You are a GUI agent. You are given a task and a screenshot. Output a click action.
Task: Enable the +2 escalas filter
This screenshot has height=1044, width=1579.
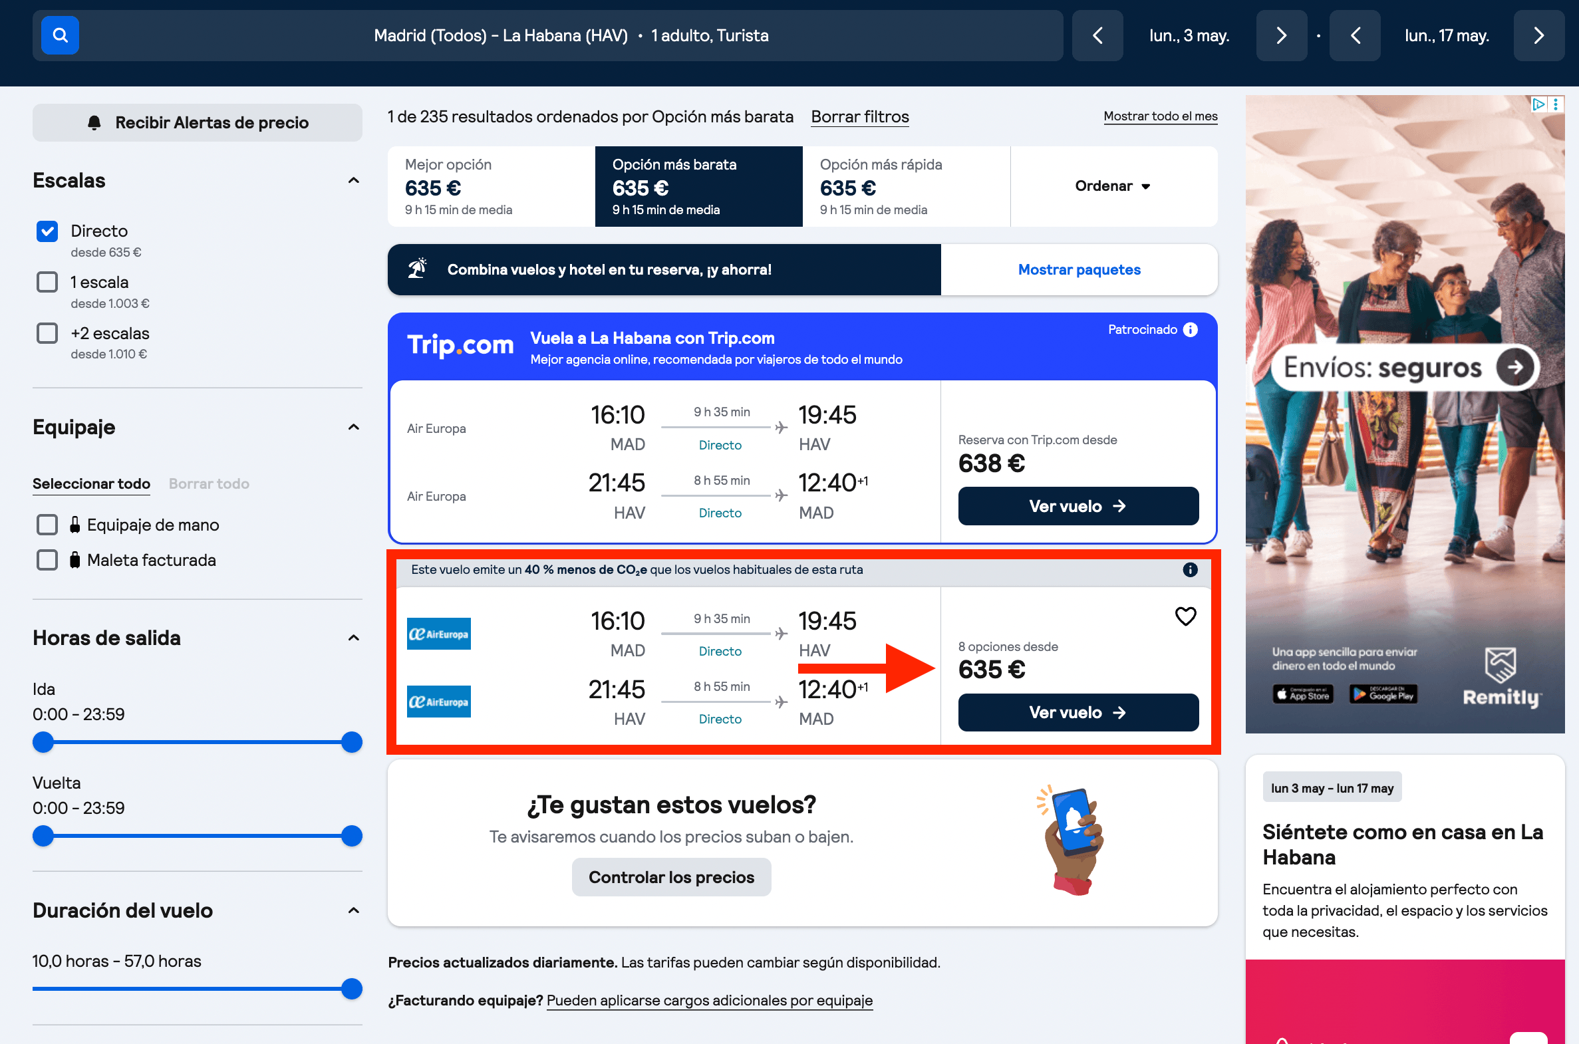pyautogui.click(x=47, y=333)
